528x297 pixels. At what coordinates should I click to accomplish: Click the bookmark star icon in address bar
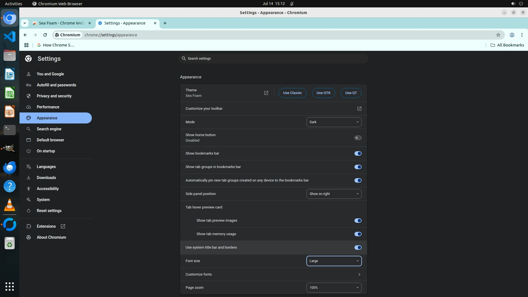(x=498, y=35)
